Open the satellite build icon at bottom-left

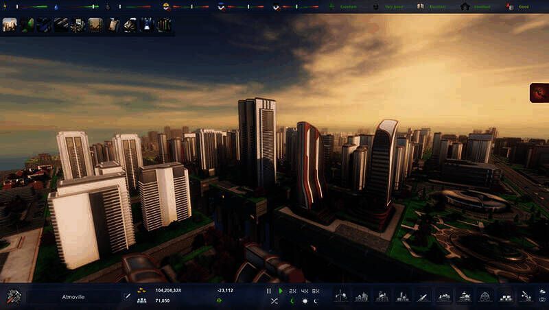(14, 296)
